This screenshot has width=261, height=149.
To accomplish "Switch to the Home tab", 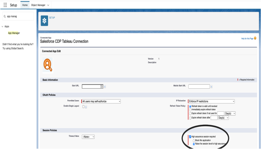I will [25, 5].
